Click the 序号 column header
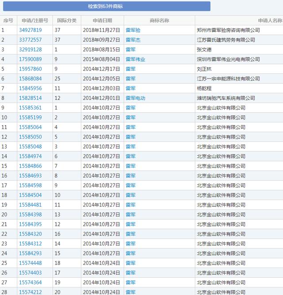 [x=8, y=20]
